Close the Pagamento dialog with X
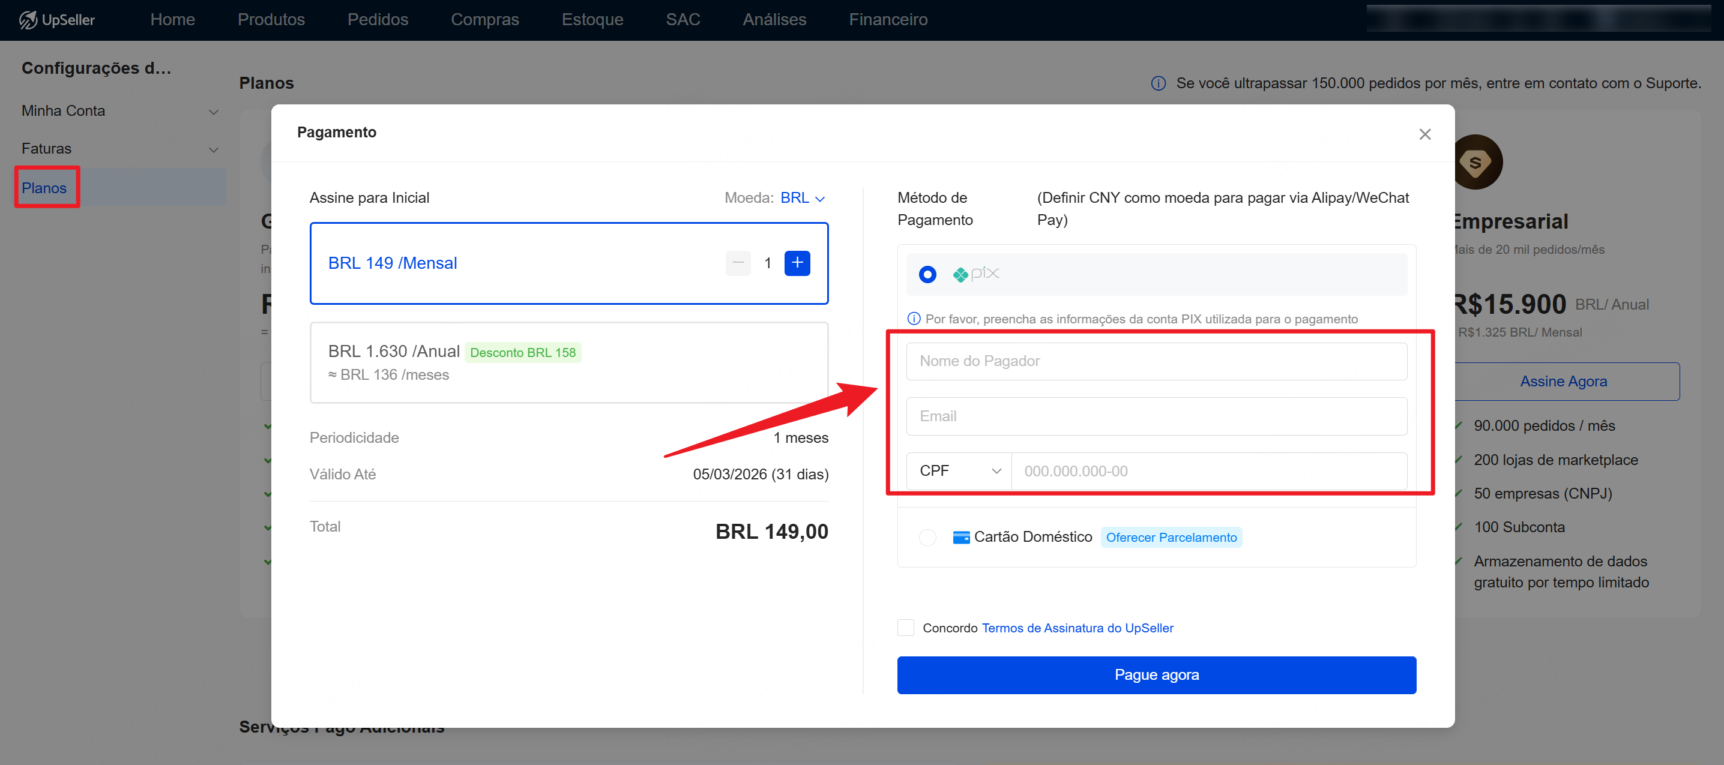1724x765 pixels. click(x=1424, y=134)
